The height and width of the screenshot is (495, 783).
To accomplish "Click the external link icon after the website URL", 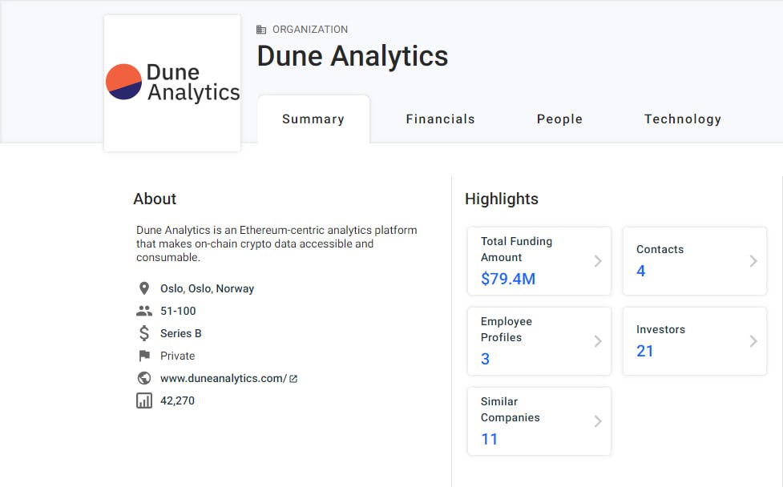I will 292,378.
